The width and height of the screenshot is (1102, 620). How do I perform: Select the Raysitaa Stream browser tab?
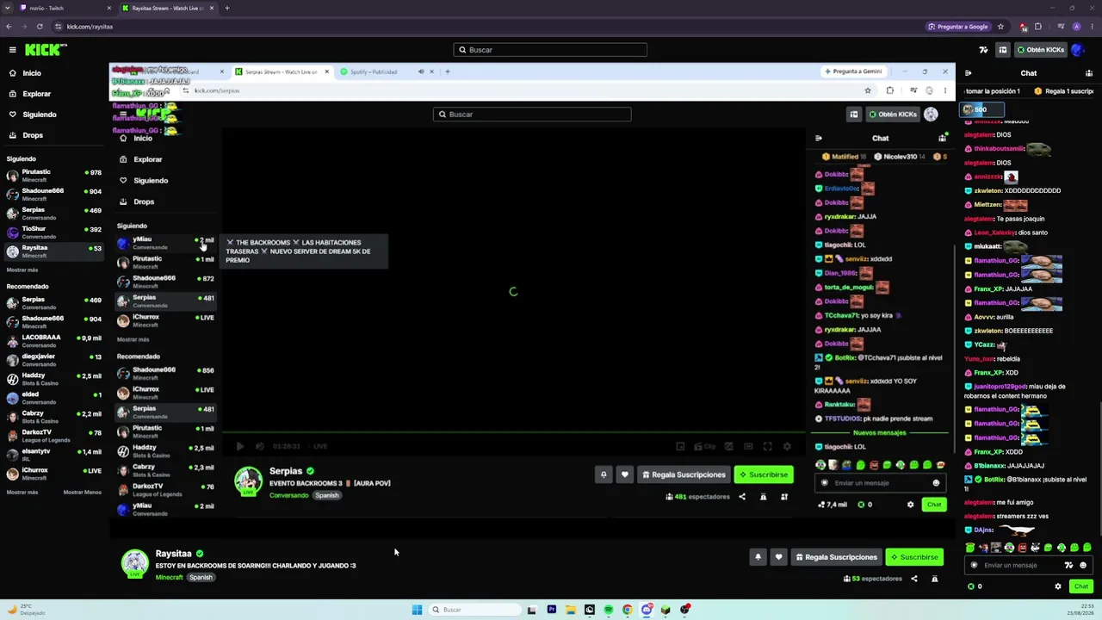click(x=168, y=8)
